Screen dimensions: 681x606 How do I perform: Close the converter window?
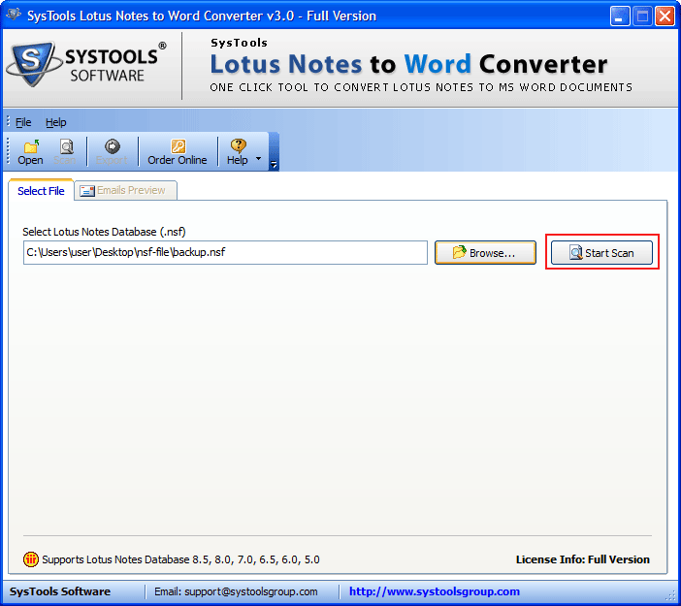(665, 16)
